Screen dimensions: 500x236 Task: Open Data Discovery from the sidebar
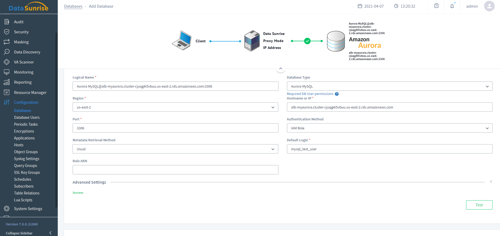click(x=27, y=52)
